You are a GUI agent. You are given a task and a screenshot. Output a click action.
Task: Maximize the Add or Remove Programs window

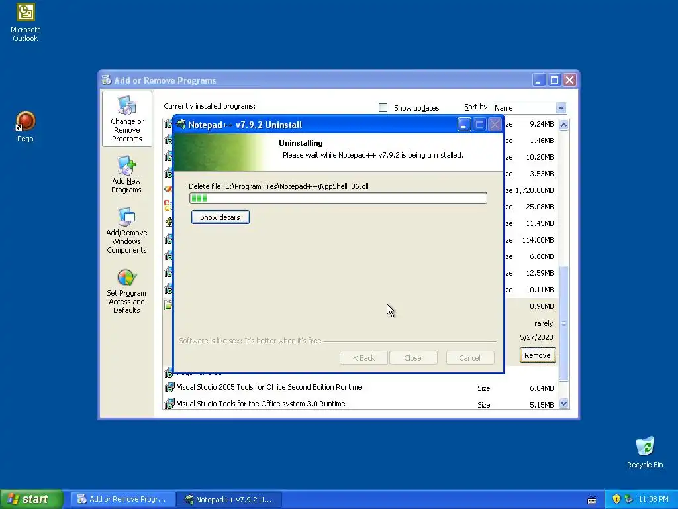point(554,80)
